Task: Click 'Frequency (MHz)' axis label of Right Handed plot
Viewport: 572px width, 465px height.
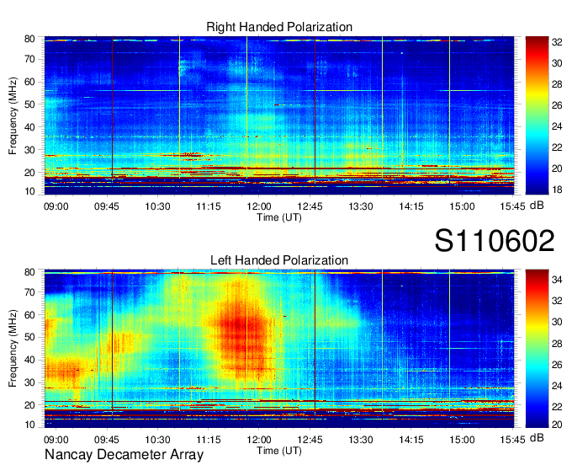Action: click(x=13, y=115)
